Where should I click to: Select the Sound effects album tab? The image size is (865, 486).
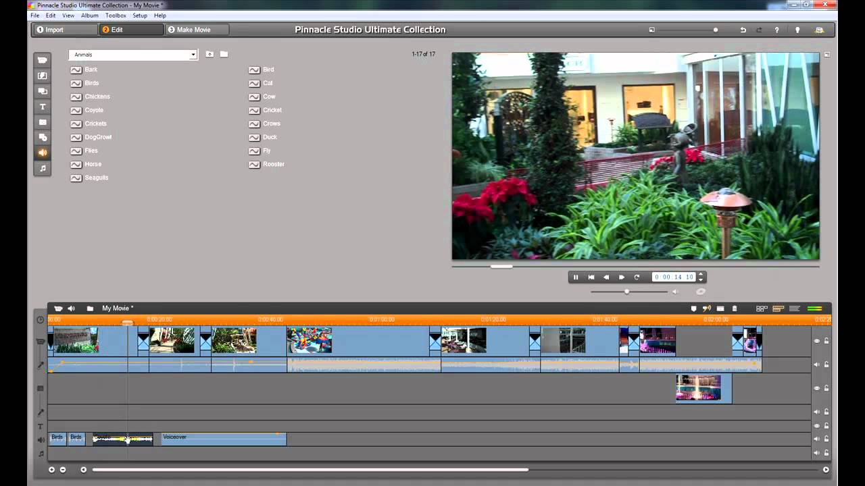(x=43, y=153)
